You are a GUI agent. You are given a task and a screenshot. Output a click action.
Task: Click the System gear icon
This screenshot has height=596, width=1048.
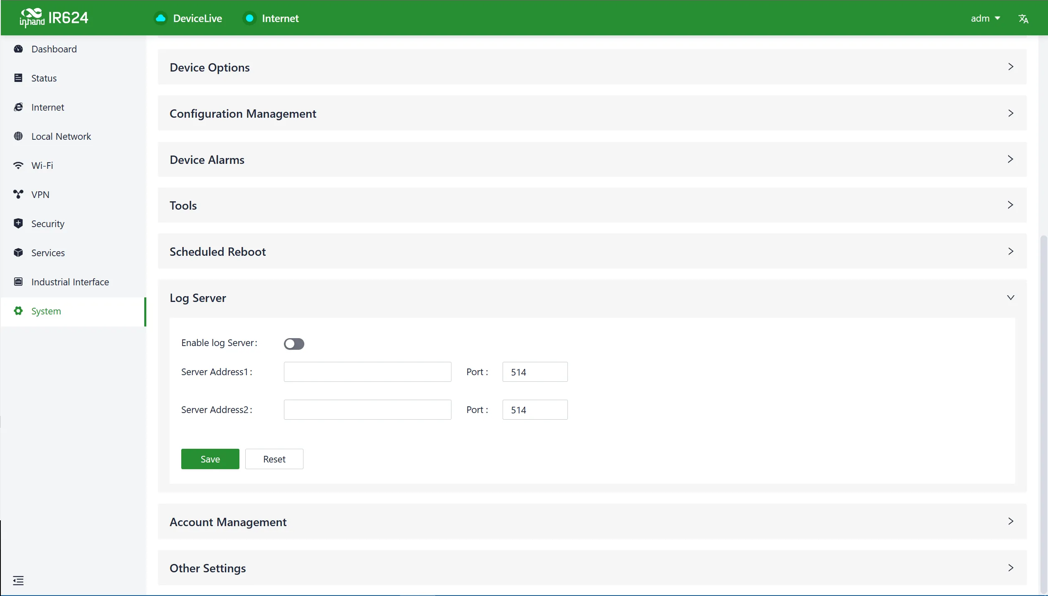coord(18,311)
